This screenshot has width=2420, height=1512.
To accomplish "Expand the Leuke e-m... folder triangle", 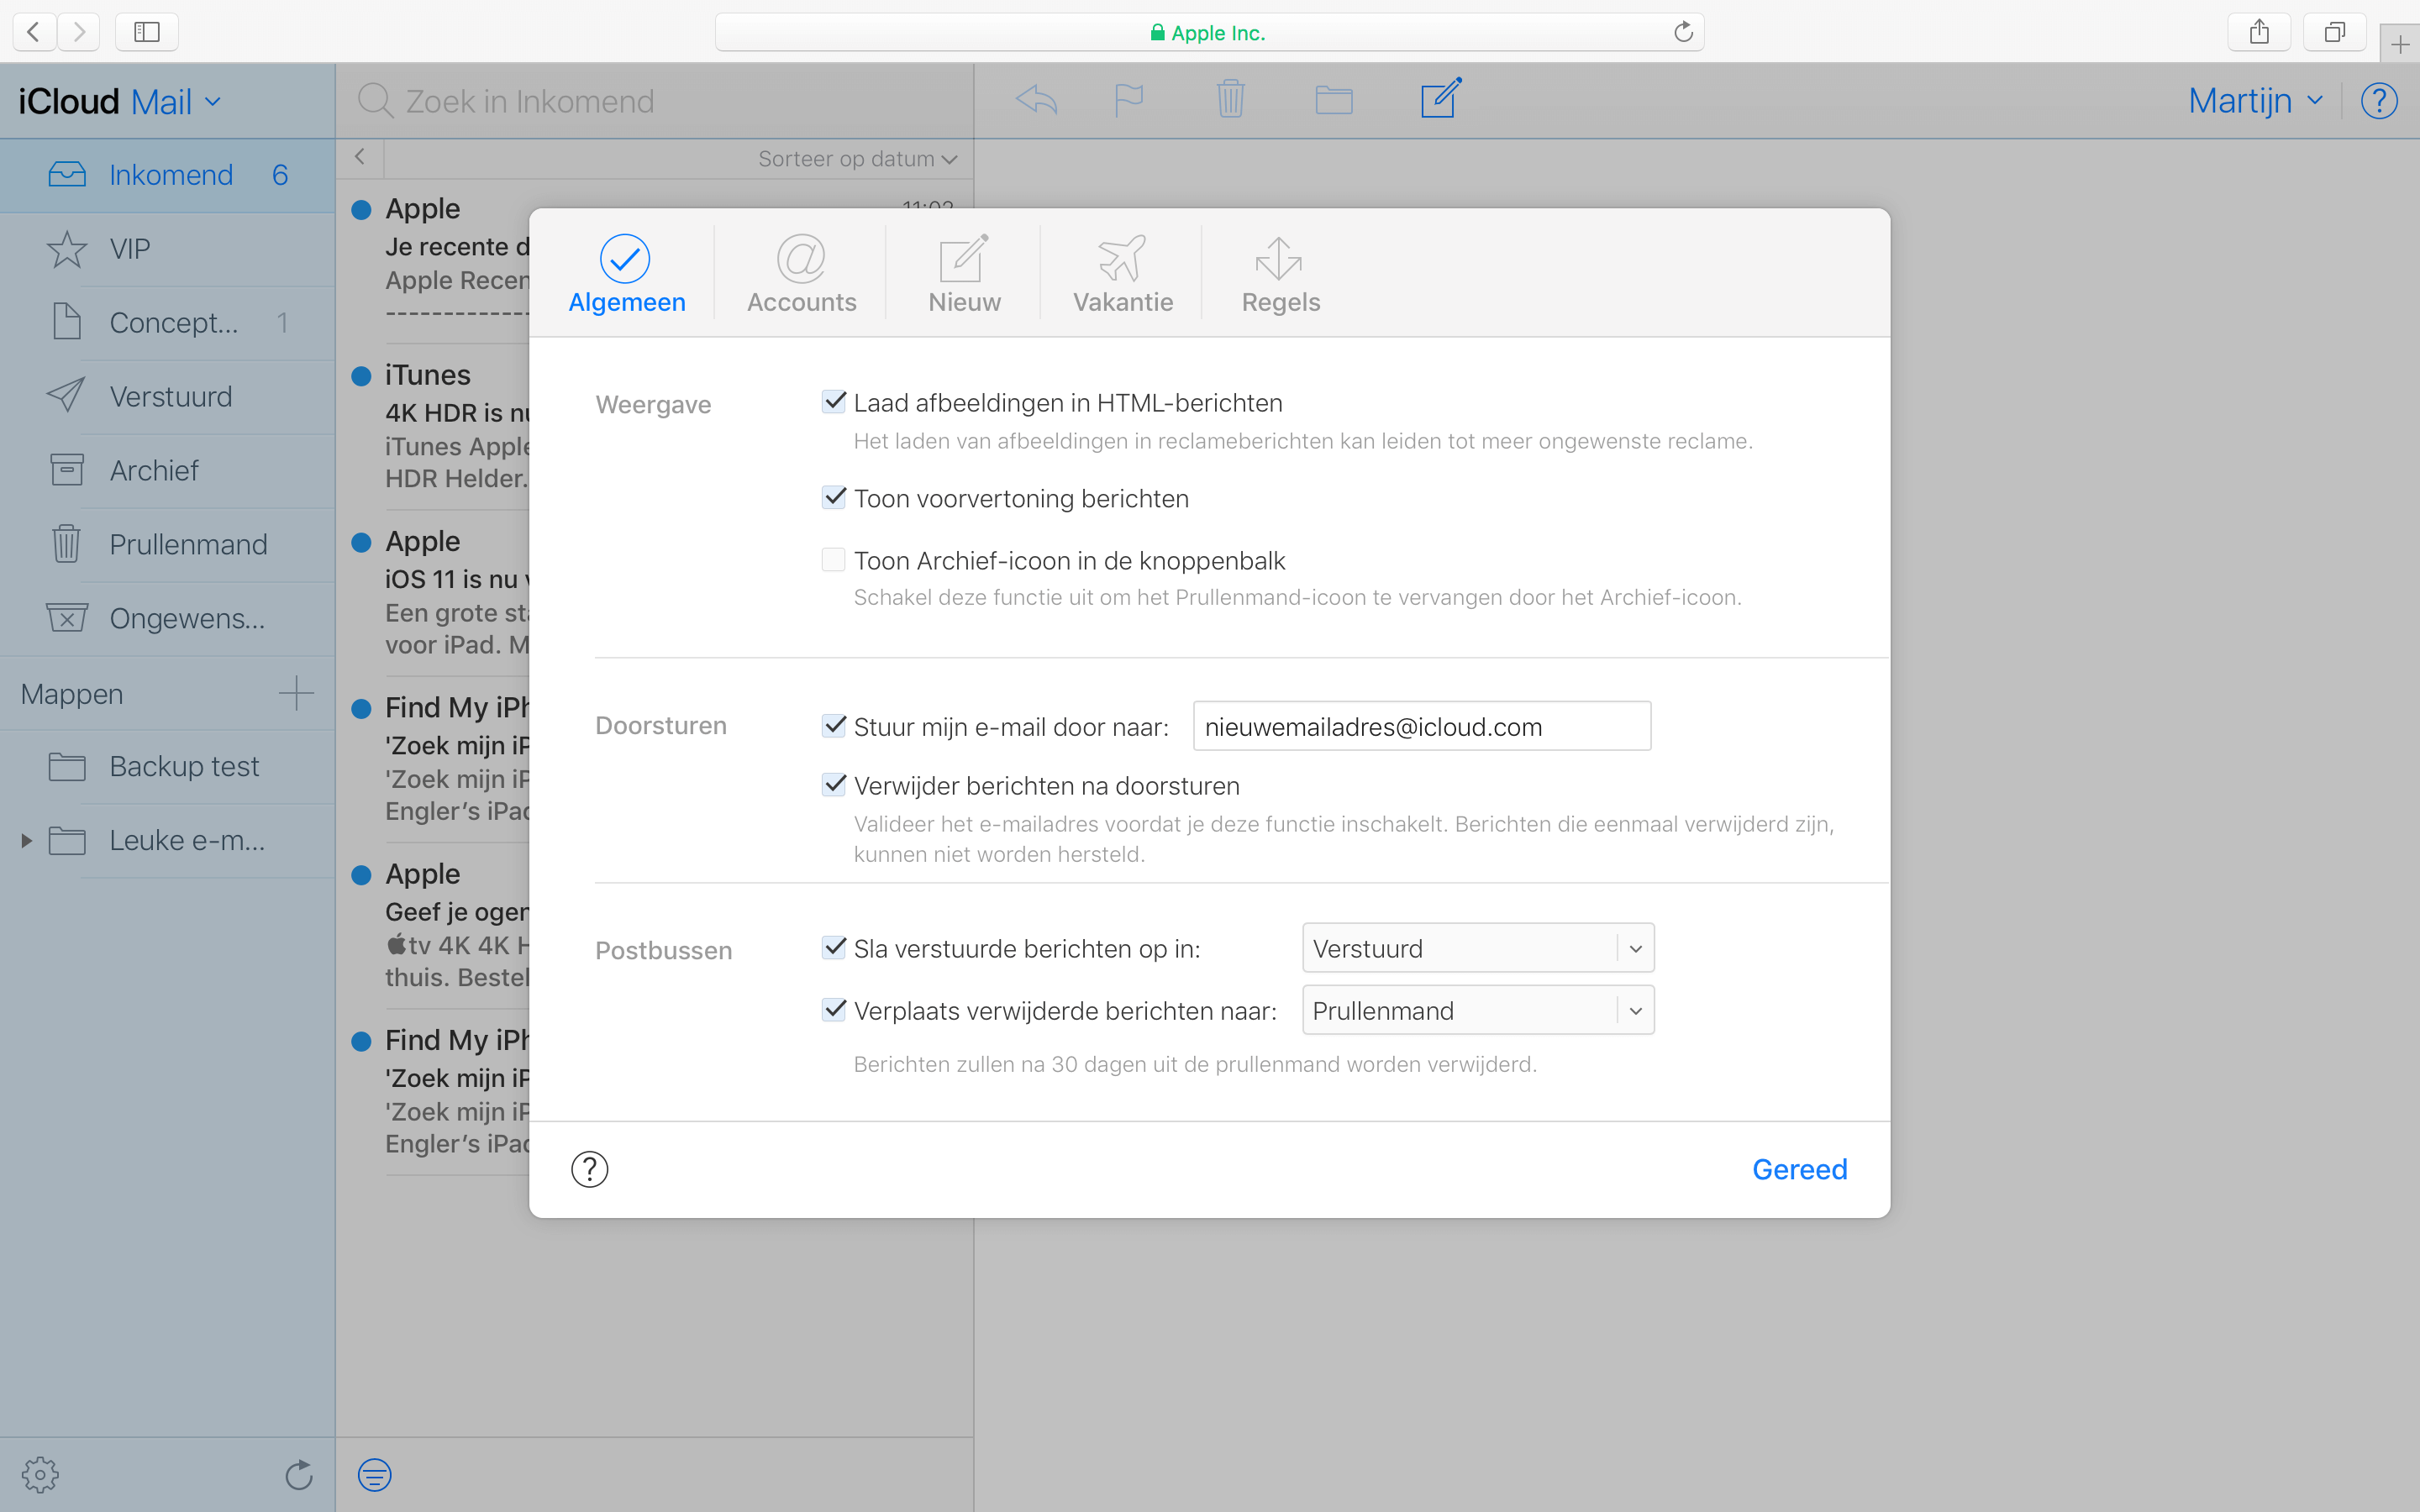I will [27, 841].
